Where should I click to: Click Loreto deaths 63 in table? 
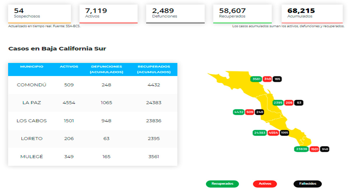[106, 139]
